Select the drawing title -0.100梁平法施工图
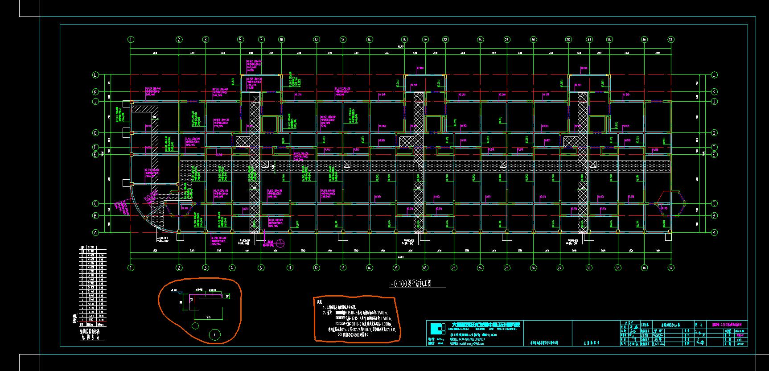The height and width of the screenshot is (371, 769). 411,284
